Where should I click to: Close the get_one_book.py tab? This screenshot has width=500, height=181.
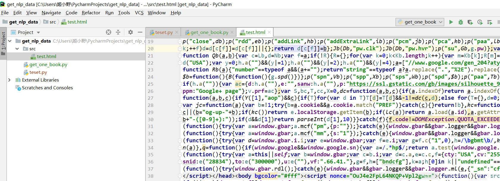pos(233,32)
